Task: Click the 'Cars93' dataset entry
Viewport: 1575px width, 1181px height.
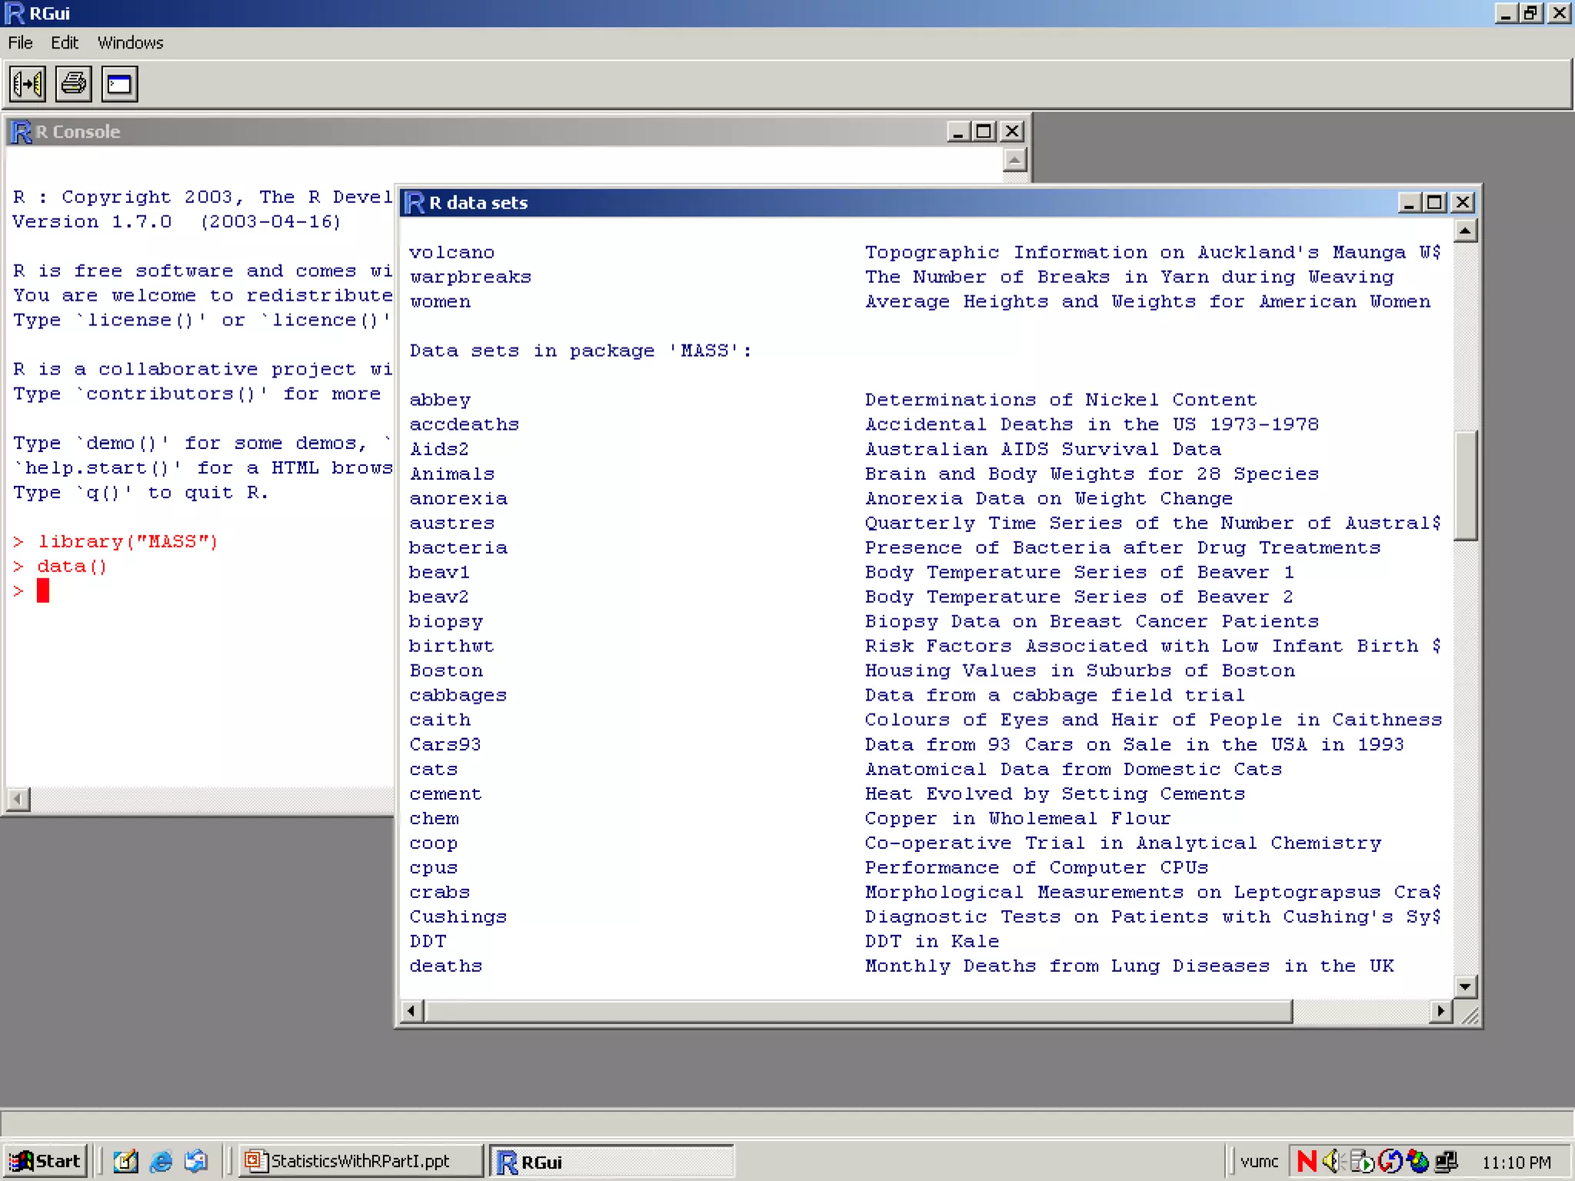Action: click(x=445, y=744)
